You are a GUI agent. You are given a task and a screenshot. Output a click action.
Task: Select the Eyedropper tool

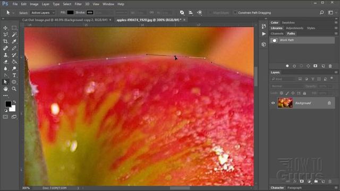(14, 41)
